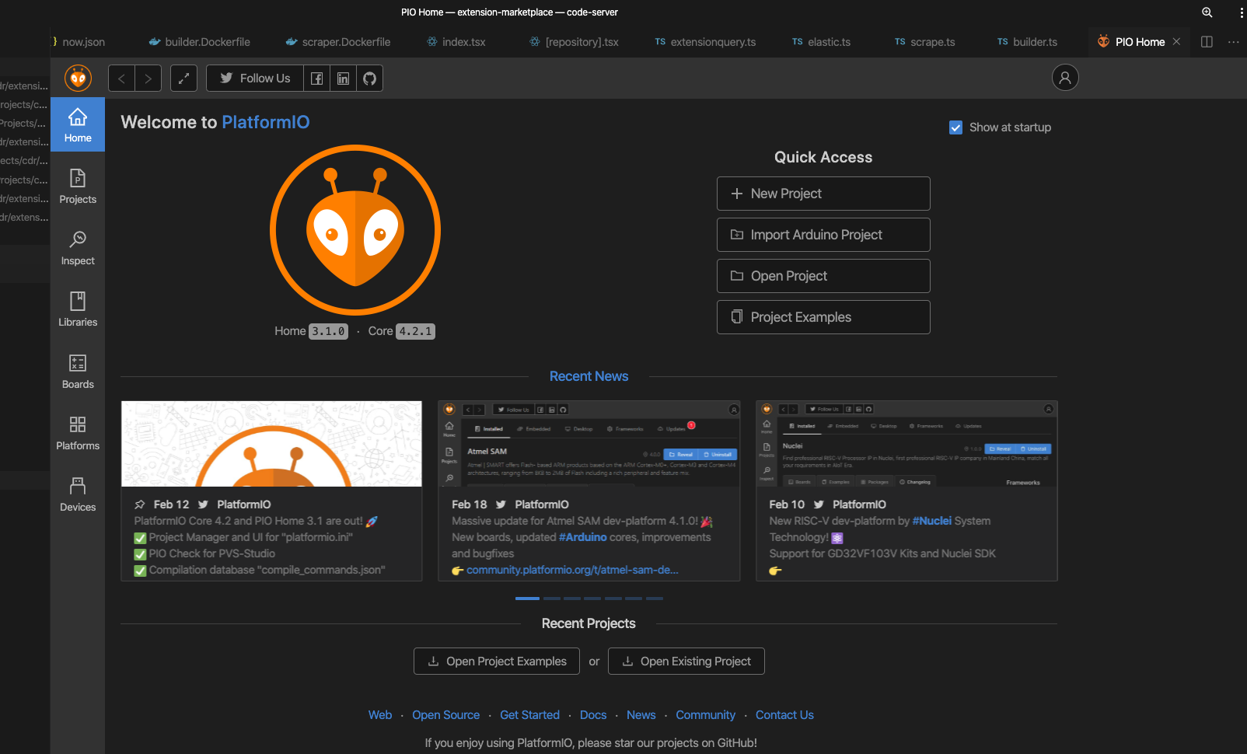
Task: Switch to the elastic.ts tab
Action: [821, 42]
